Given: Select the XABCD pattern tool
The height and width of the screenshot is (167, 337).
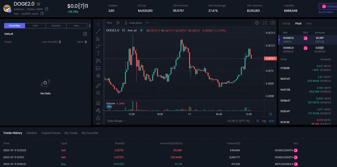Looking at the screenshot, I should [x=98, y=61].
